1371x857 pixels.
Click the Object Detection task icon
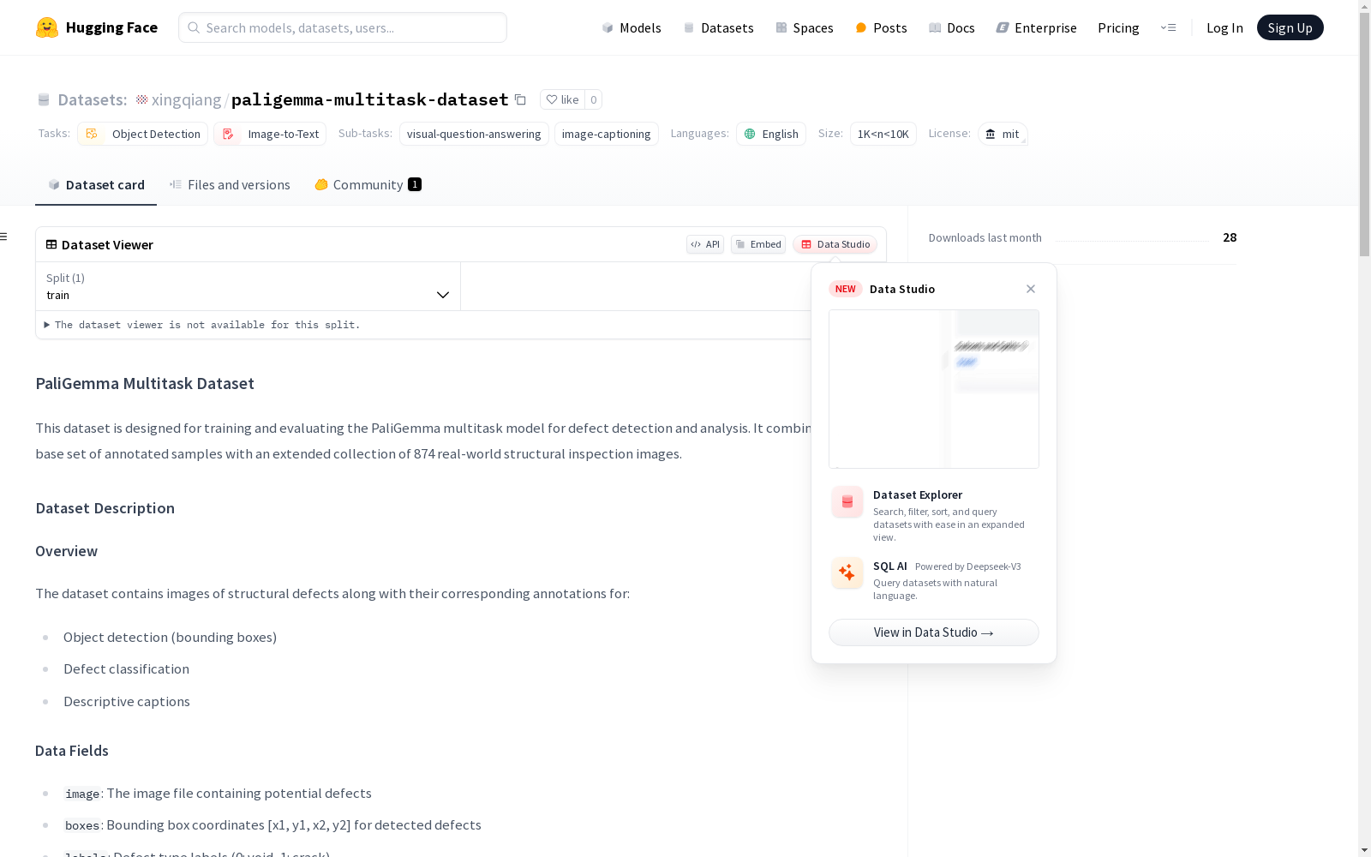click(92, 134)
